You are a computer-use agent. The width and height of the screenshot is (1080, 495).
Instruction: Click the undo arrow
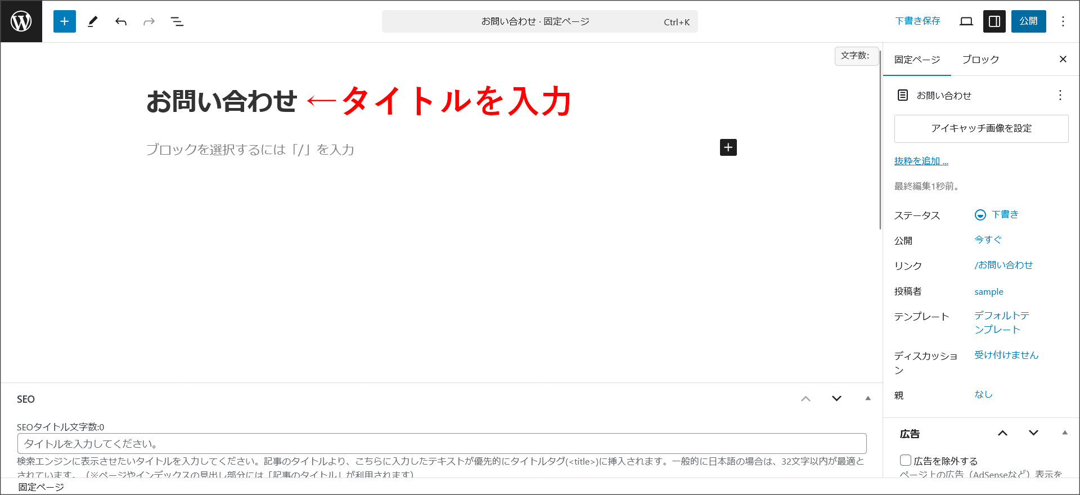pyautogui.click(x=121, y=21)
